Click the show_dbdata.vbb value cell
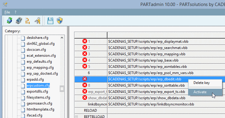The height and width of the screenshot is (118, 225). (x=166, y=98)
